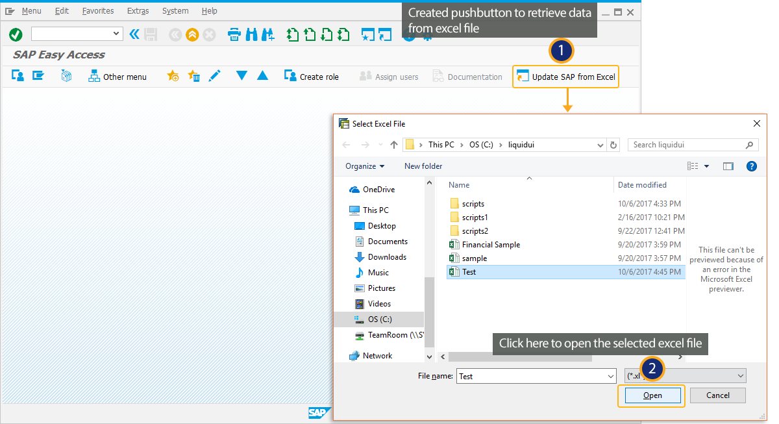Screen dimensions: 779x424
Task: Open the Edit menu
Action: (x=62, y=11)
